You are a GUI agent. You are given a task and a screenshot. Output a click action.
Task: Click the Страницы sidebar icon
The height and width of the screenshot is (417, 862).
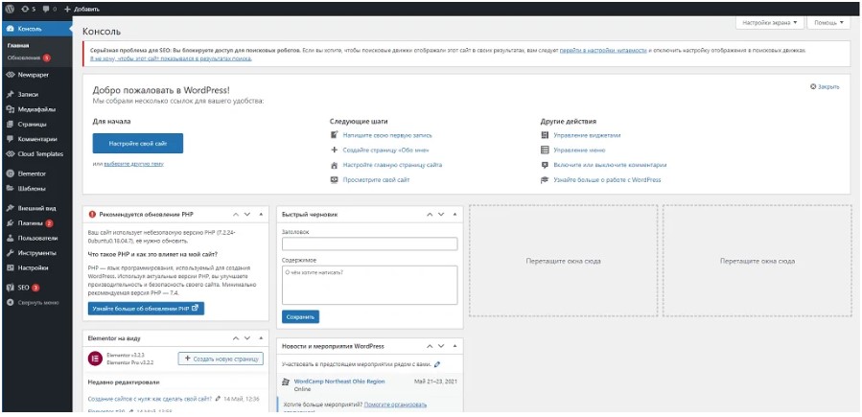10,125
